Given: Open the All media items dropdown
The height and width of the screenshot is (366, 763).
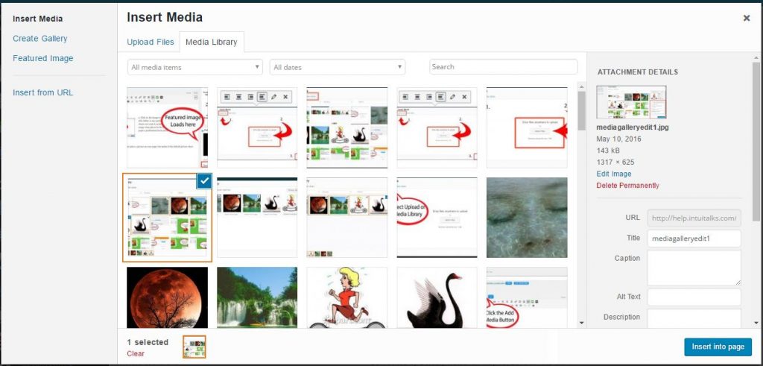Looking at the screenshot, I should click(195, 67).
